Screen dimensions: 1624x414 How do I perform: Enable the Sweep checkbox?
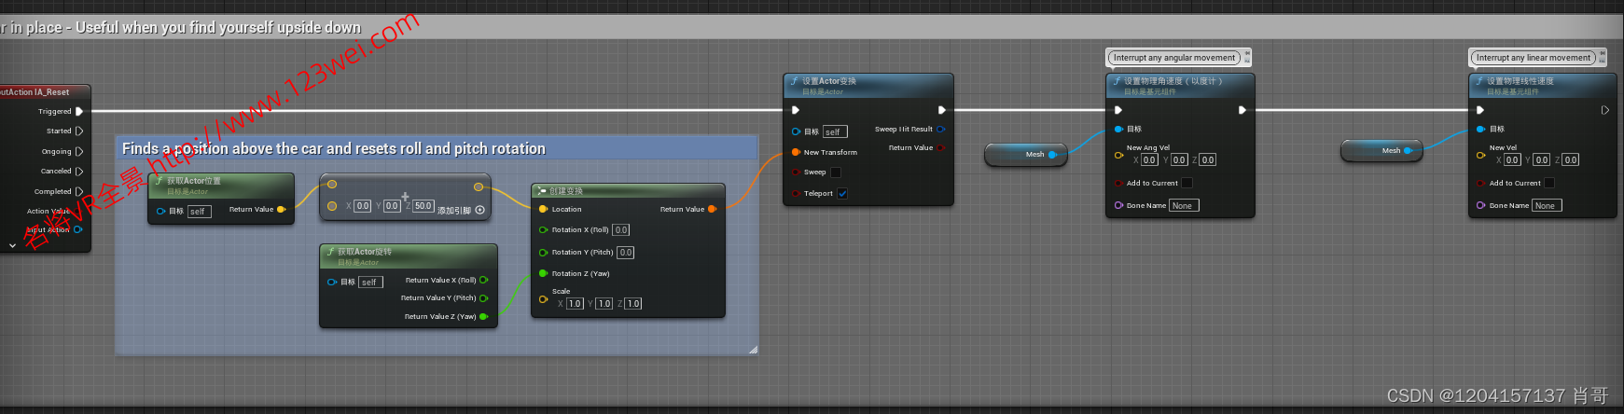pos(836,172)
